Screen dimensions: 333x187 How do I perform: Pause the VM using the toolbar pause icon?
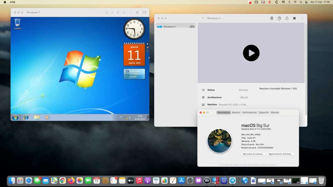[x=112, y=12]
